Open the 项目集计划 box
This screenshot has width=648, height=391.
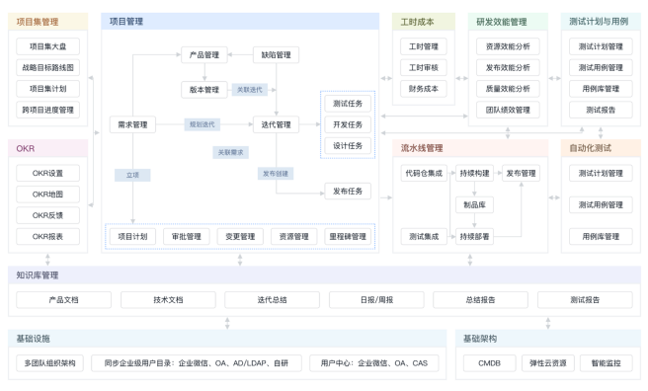tap(48, 88)
